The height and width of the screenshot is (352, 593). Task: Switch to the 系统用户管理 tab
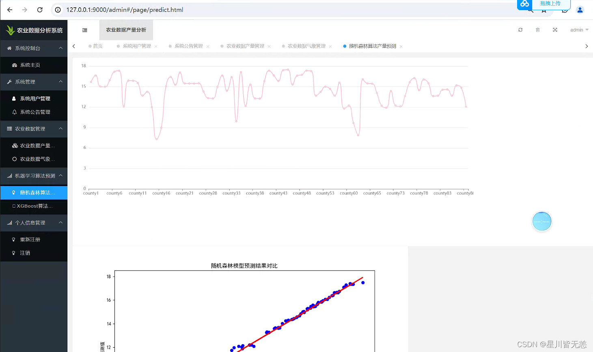[x=137, y=46]
